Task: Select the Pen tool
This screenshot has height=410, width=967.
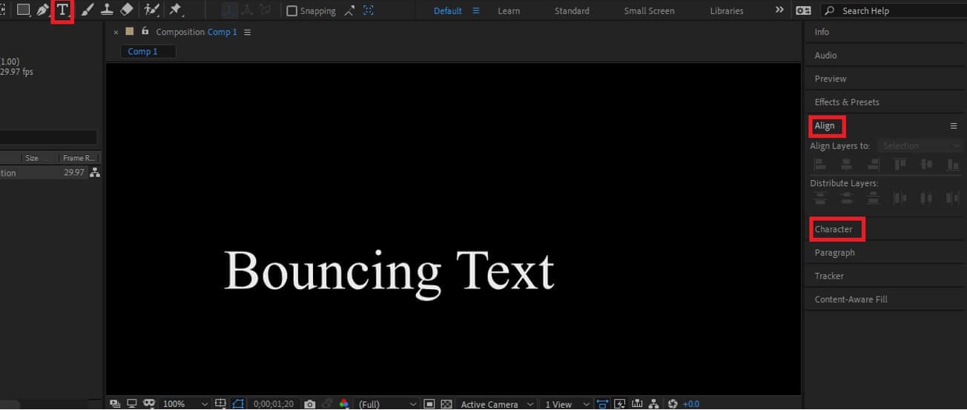Action: (43, 10)
